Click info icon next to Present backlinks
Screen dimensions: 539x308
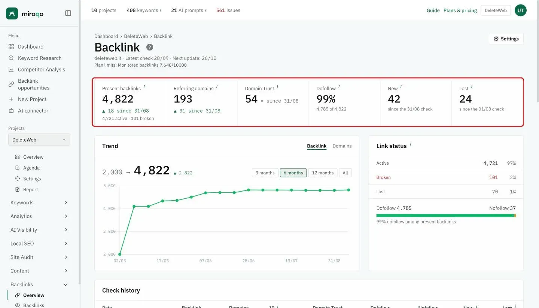[144, 87]
